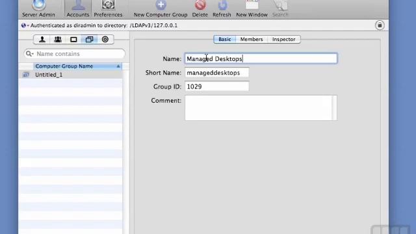Click the authenticated directory status text
Image resolution: width=416 pixels, height=234 pixels.
tap(104, 25)
